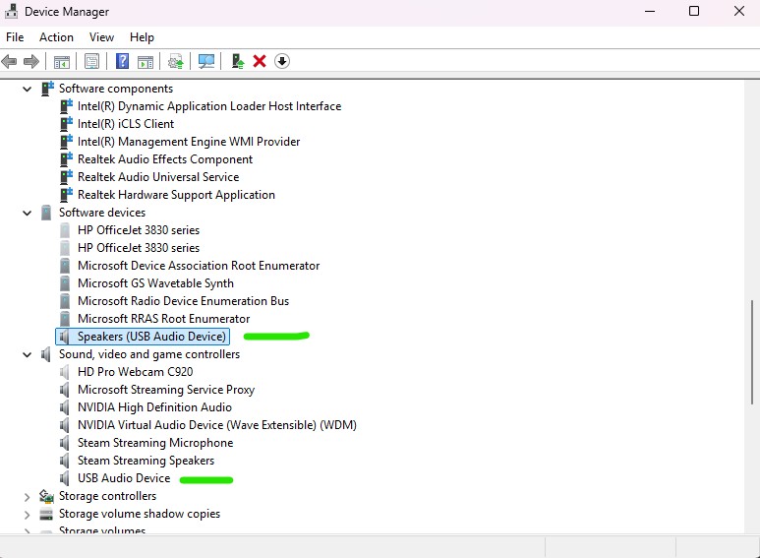The width and height of the screenshot is (760, 558).
Task: Select USB Audio Device under Sound controllers
Action: [x=124, y=478]
